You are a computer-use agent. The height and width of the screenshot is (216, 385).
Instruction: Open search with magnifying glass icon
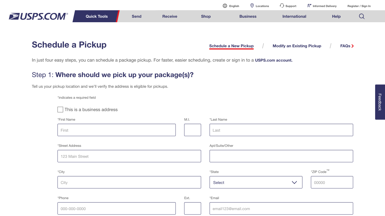pos(362,16)
